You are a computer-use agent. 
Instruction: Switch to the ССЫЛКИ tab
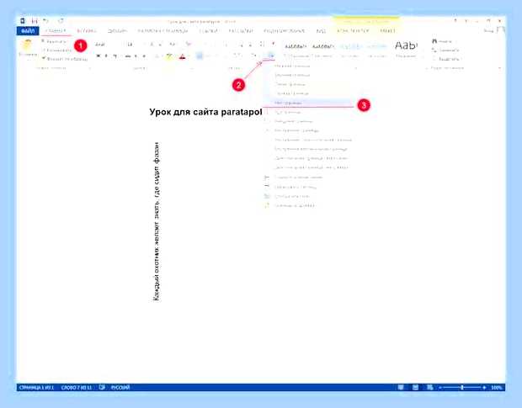209,31
